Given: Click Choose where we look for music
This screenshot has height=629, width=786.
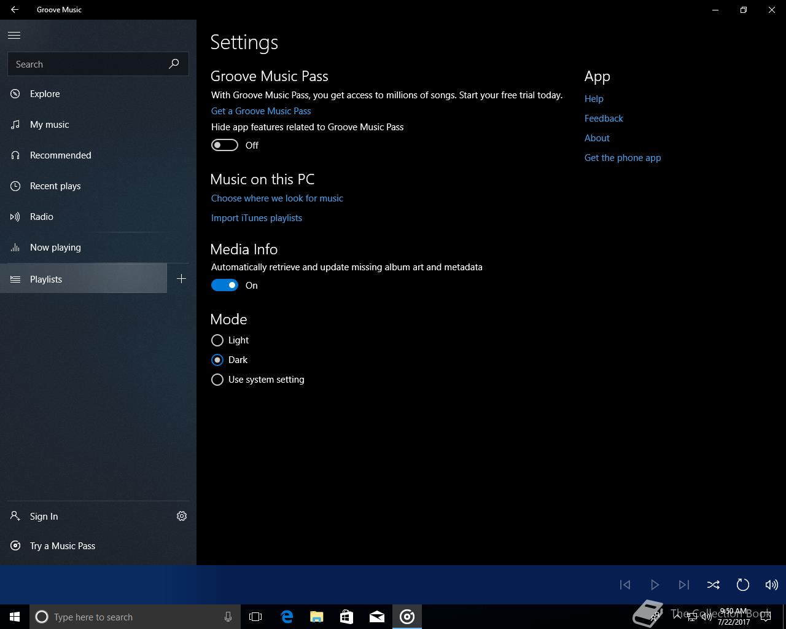Looking at the screenshot, I should click(277, 198).
